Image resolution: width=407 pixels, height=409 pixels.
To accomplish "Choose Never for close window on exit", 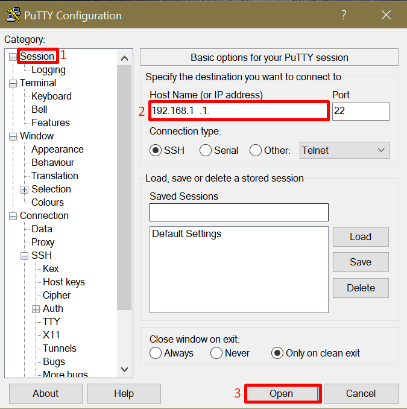I will pos(216,353).
